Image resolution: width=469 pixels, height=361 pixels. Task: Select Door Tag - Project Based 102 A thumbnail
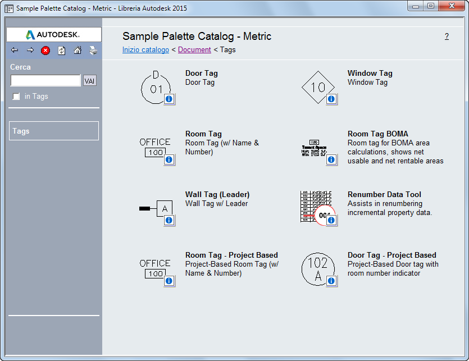click(x=318, y=269)
